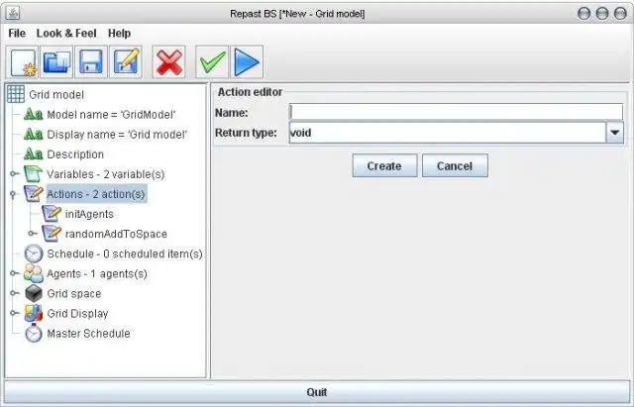
Task: Click the Grid space cube icon
Action: (33, 293)
